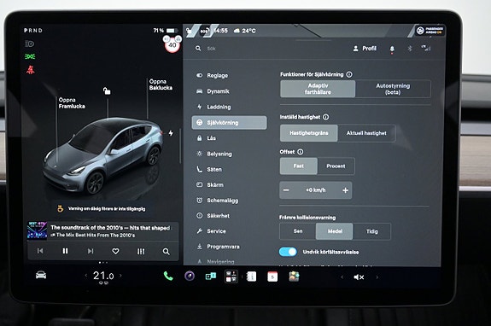Open the cellular signal/connectivity icon
The width and height of the screenshot is (491, 326).
[426, 48]
